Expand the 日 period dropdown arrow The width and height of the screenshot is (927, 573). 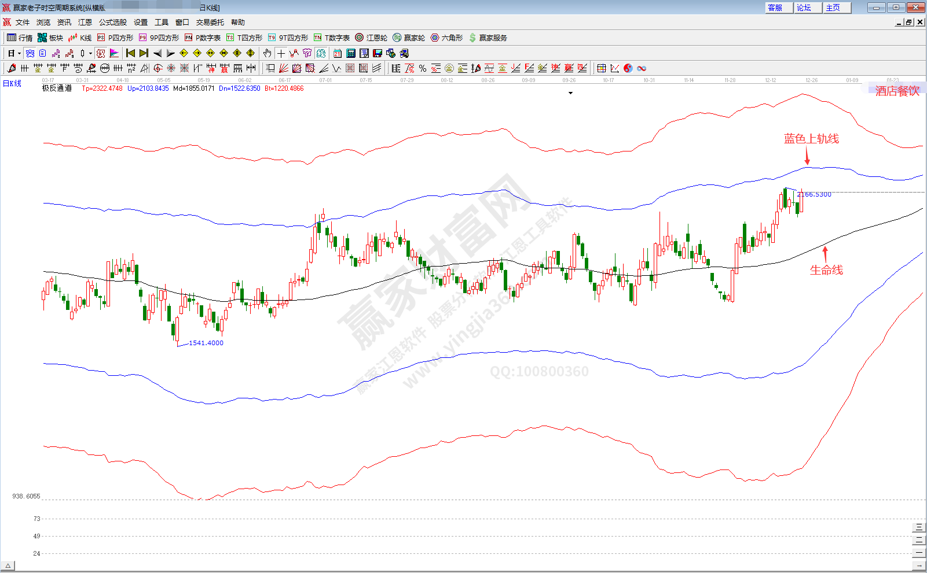19,53
